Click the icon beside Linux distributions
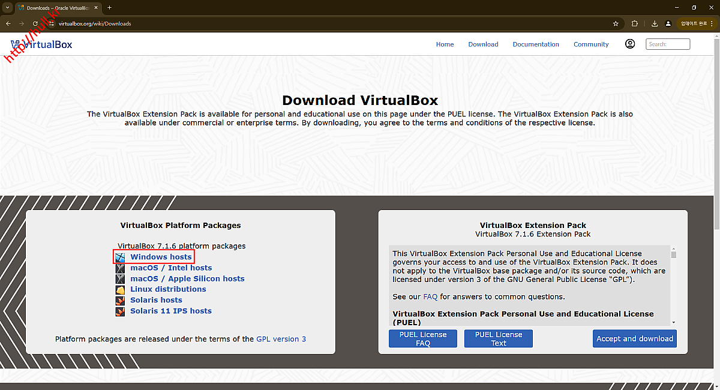Viewport: 720px width, 390px height. [x=120, y=290]
